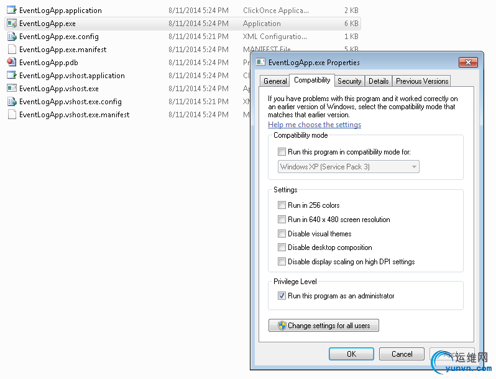Viewport: 496px width, 379px height.
Task: Confirm with the OK button
Action: pos(351,354)
